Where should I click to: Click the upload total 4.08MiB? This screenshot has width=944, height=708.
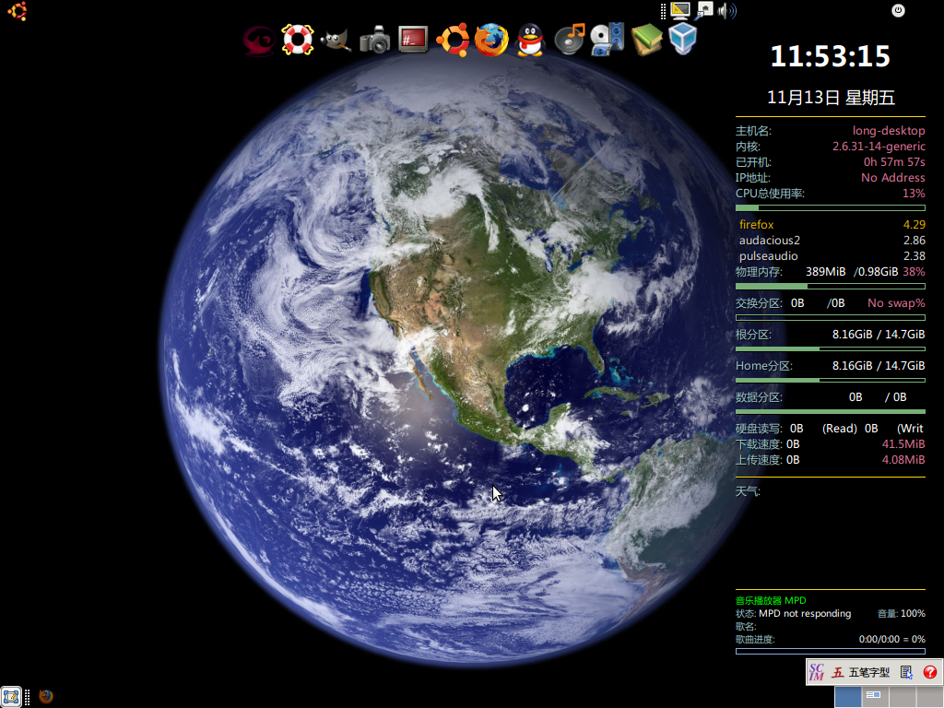[903, 460]
